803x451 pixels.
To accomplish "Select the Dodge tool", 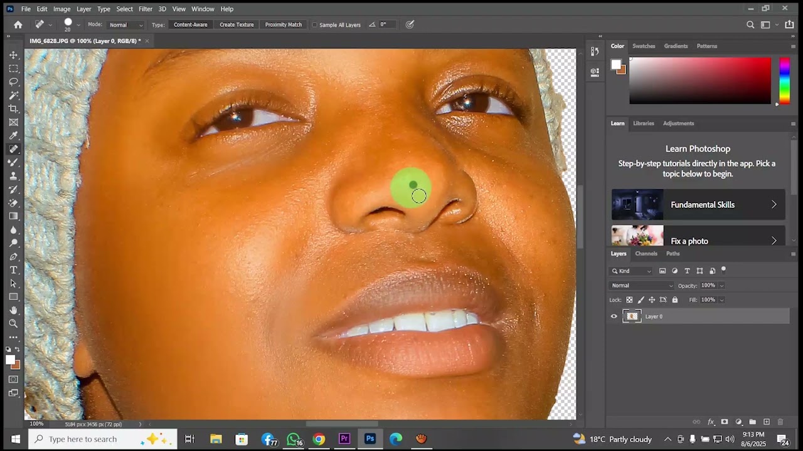I will [13, 243].
